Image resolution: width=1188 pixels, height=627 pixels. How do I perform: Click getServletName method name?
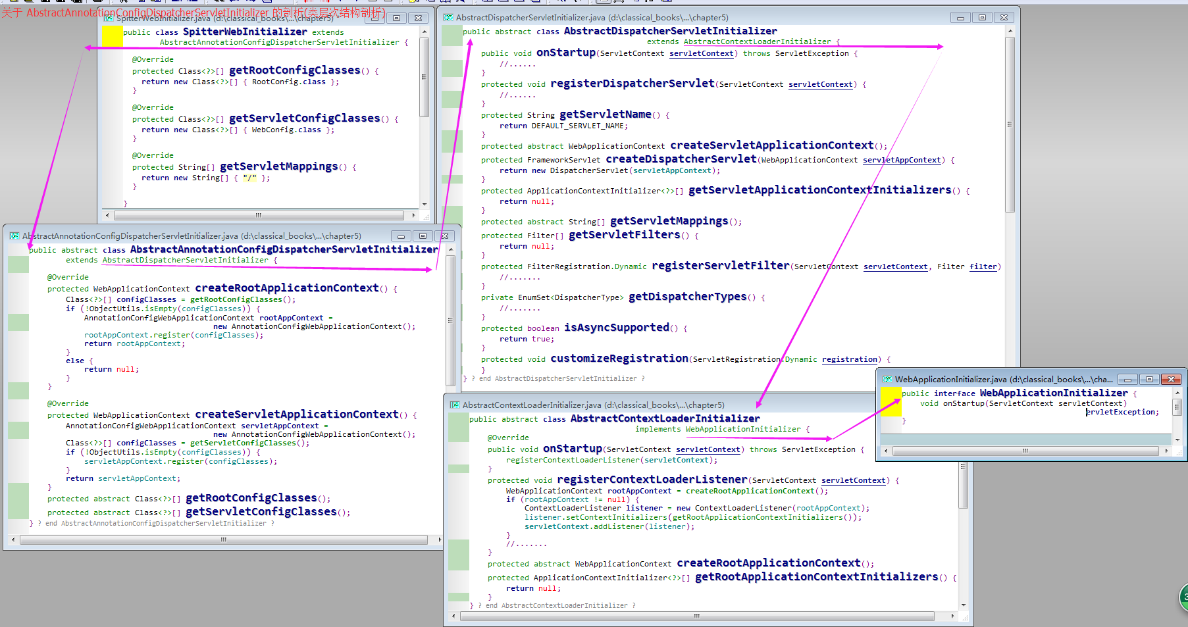tap(606, 114)
